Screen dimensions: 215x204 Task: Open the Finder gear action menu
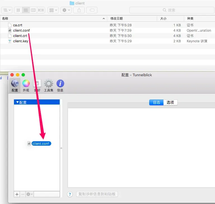[66, 10]
